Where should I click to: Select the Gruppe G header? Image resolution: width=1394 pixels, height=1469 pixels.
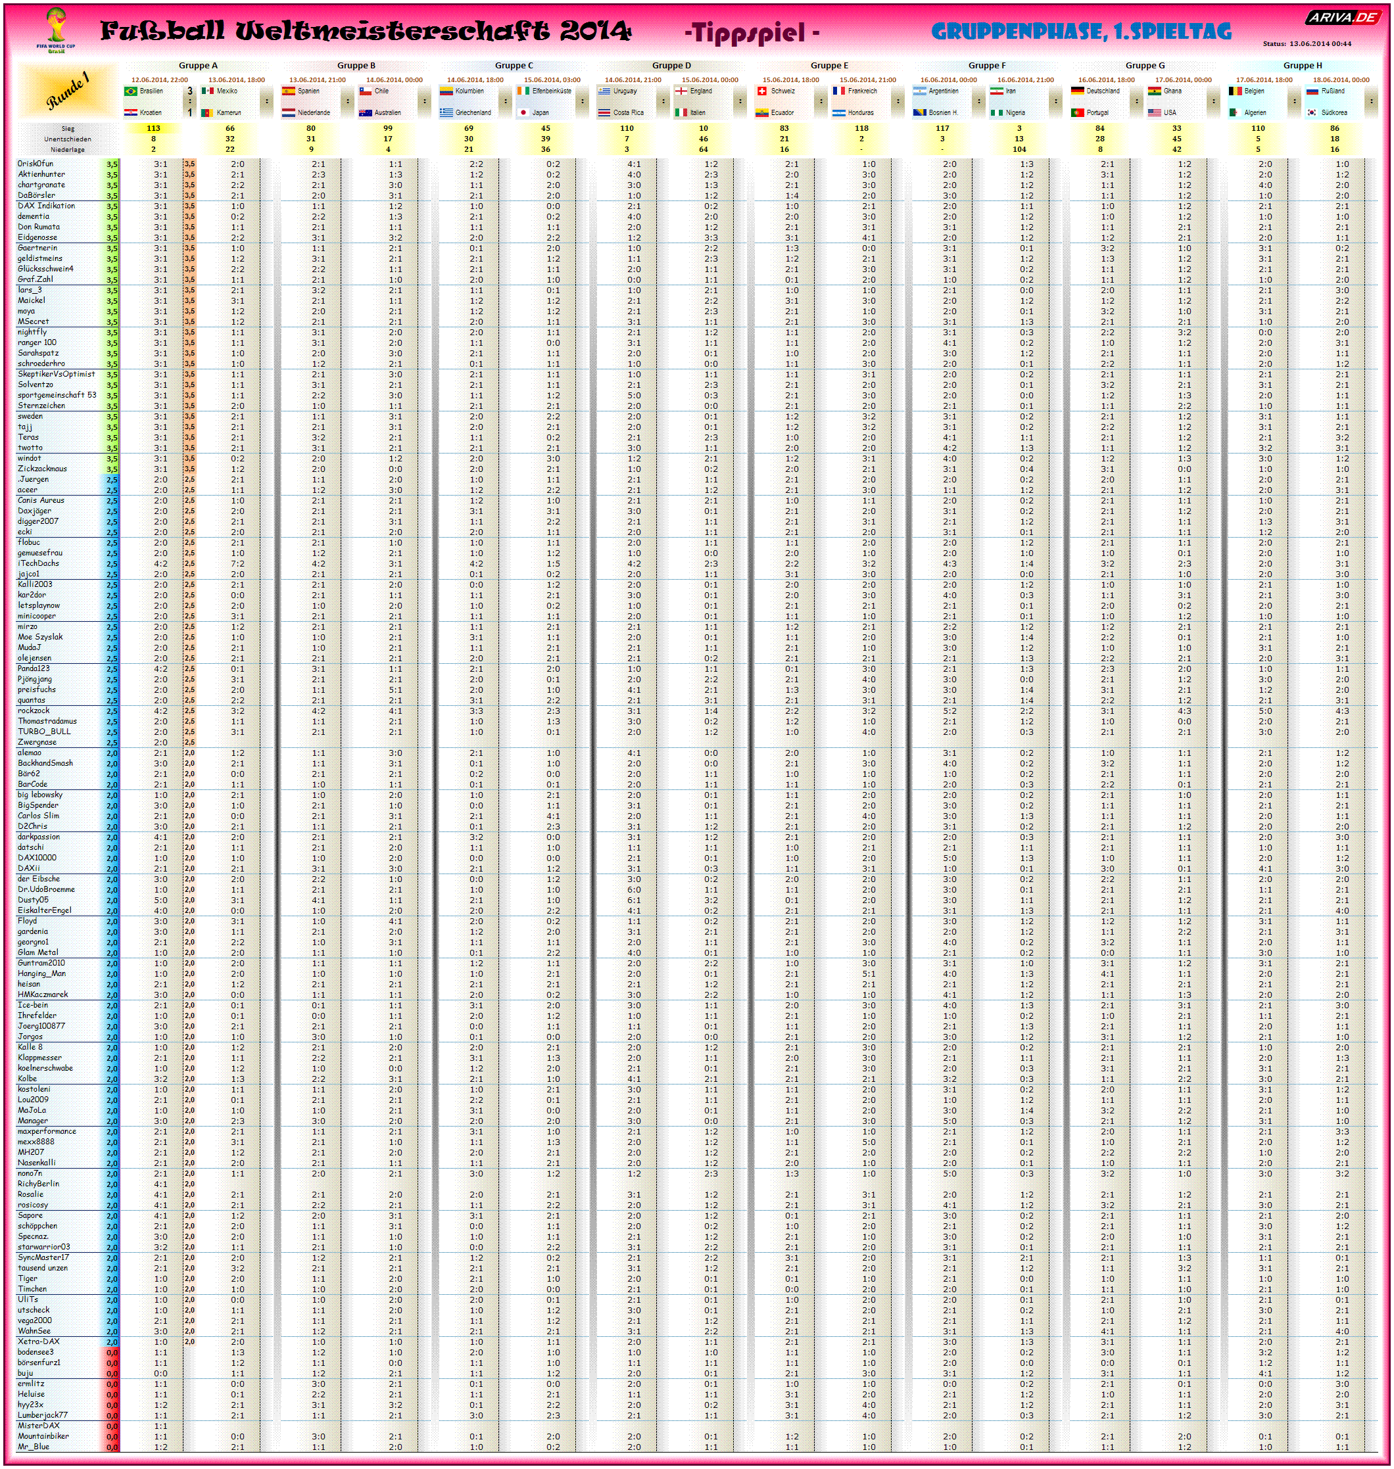[x=1146, y=66]
